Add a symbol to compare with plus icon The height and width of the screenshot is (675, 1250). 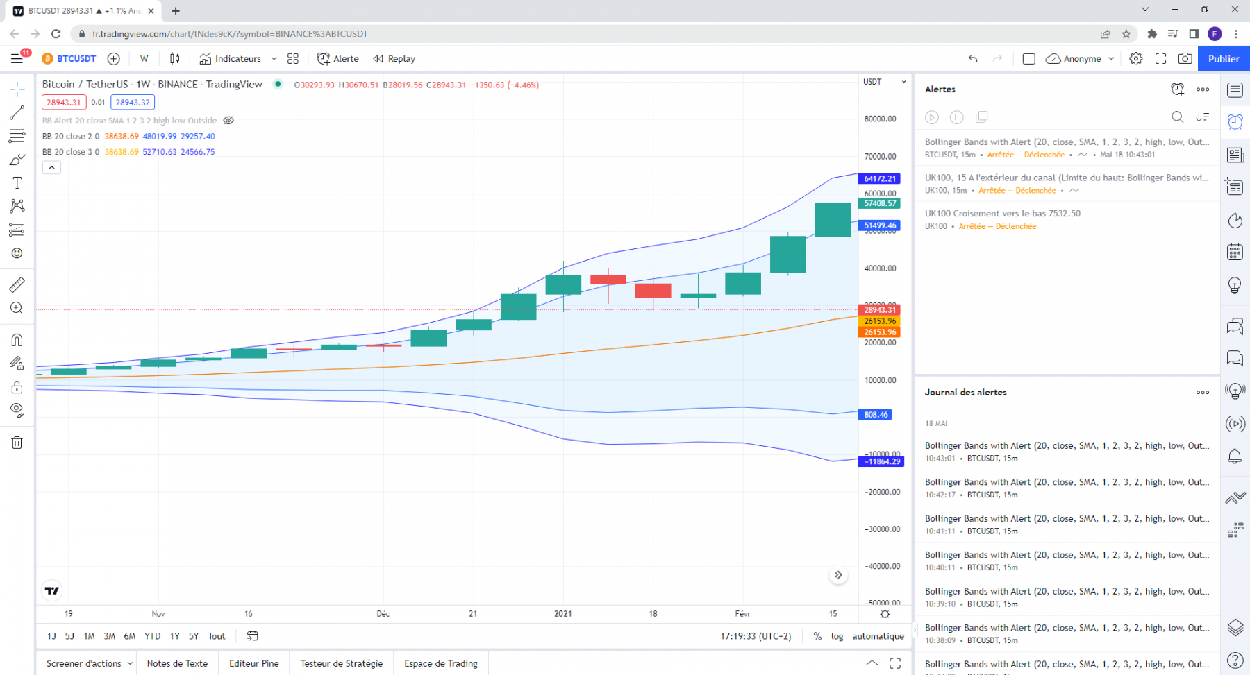click(114, 59)
